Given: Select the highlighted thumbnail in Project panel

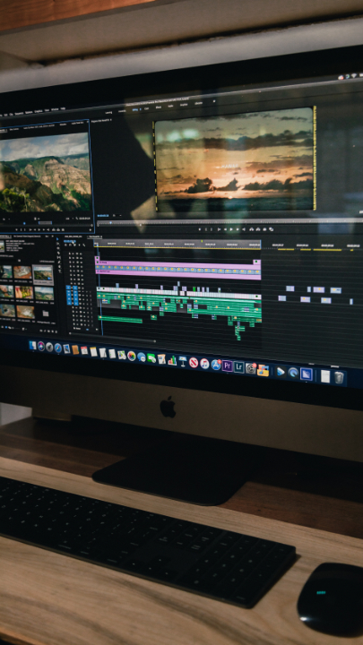Looking at the screenshot, I should [43, 275].
